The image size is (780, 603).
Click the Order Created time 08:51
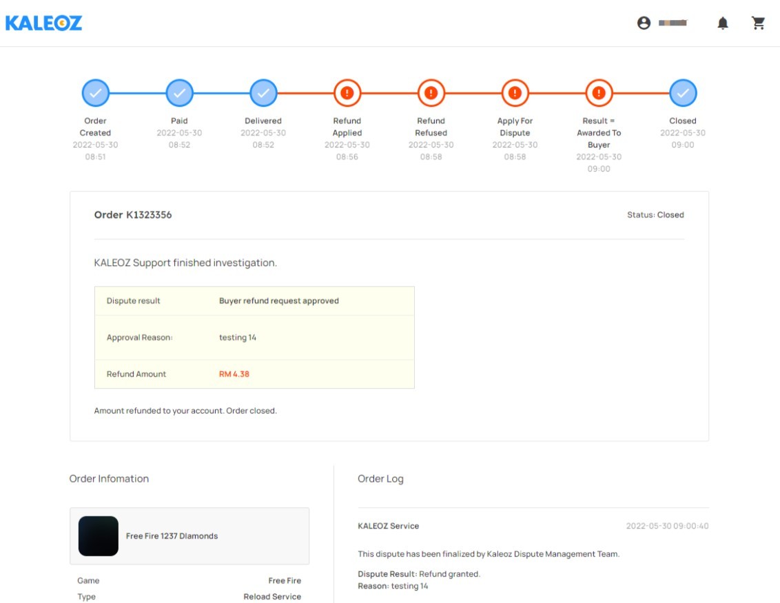pyautogui.click(x=96, y=156)
